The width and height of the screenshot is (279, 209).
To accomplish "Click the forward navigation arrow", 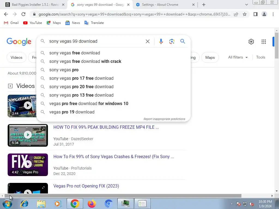I will pos(15,14).
